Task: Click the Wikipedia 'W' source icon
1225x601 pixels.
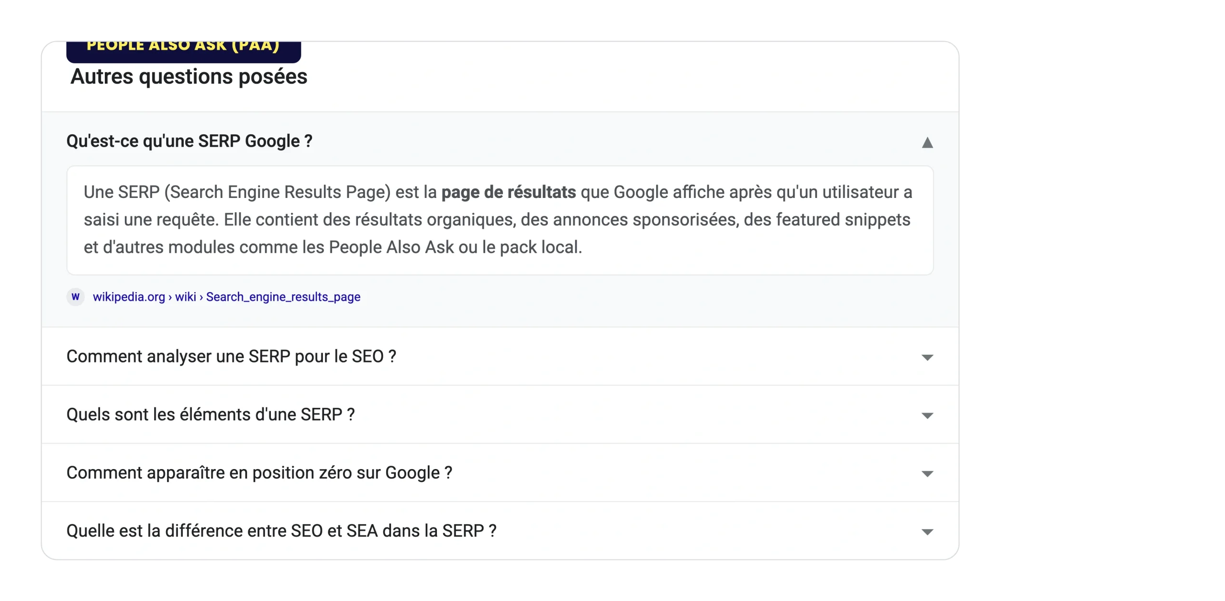Action: click(75, 297)
